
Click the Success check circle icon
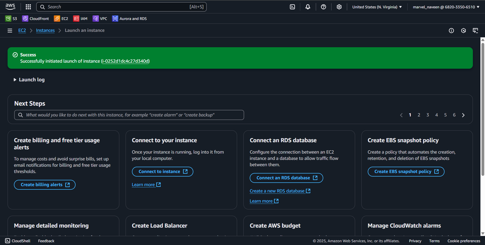tap(15, 55)
